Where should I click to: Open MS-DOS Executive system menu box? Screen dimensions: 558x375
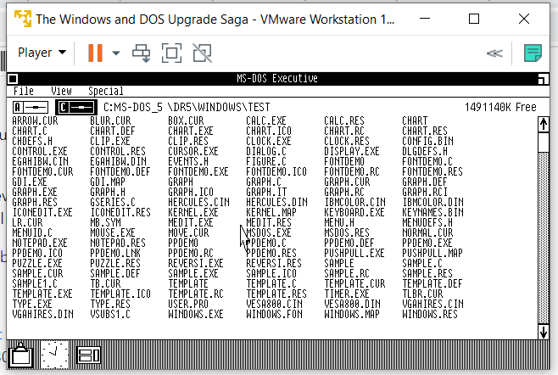pyautogui.click(x=13, y=79)
